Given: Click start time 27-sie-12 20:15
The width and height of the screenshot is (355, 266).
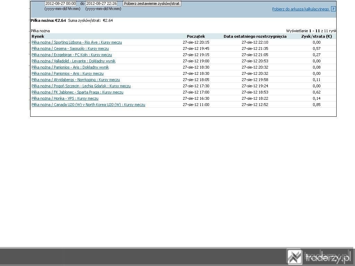Looking at the screenshot, I should (196, 42).
